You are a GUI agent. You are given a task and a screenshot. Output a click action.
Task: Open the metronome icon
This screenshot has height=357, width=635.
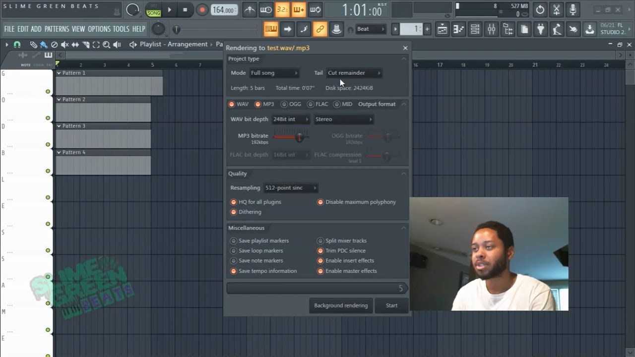point(250,9)
